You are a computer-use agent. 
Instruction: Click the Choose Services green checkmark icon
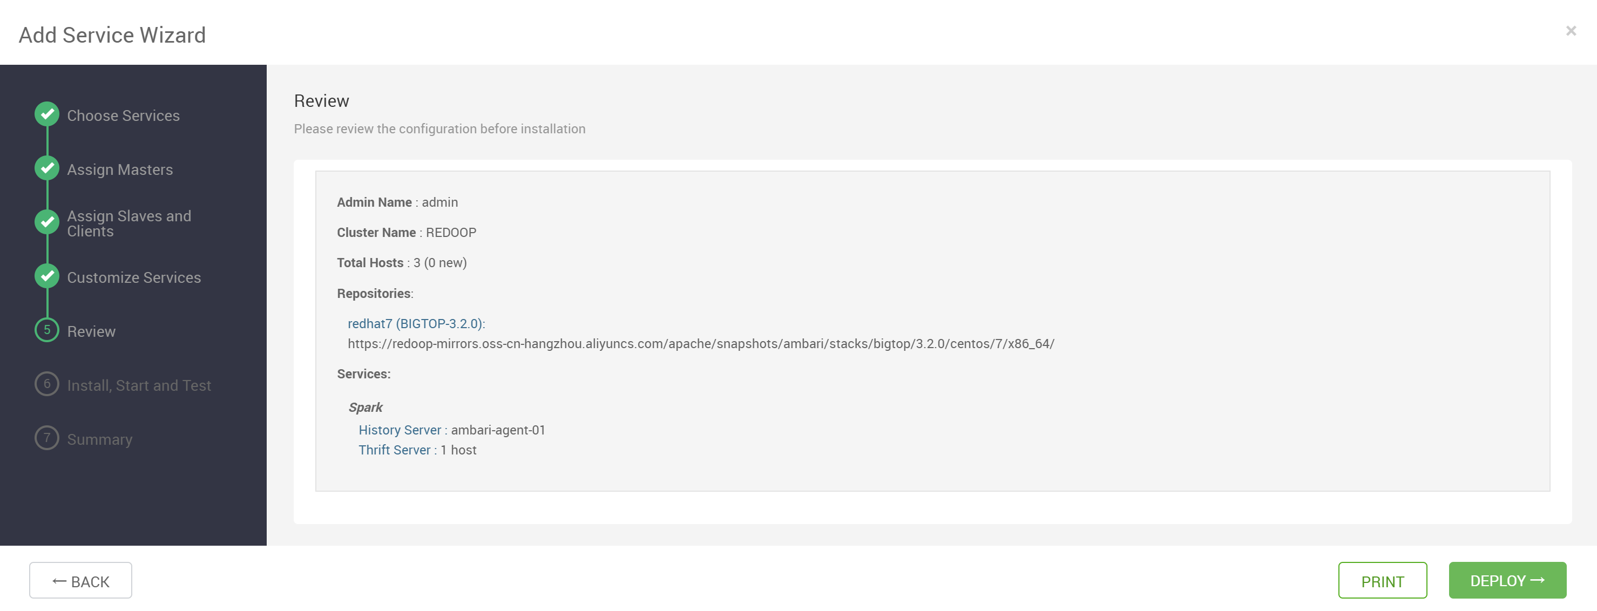[47, 114]
